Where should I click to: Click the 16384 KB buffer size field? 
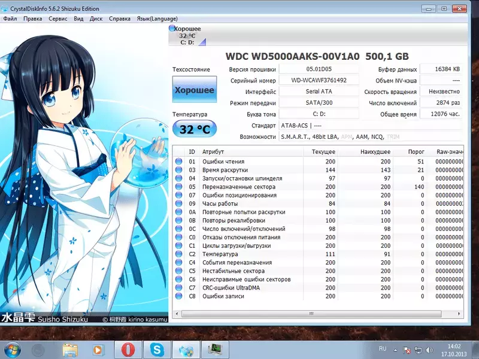coord(441,69)
